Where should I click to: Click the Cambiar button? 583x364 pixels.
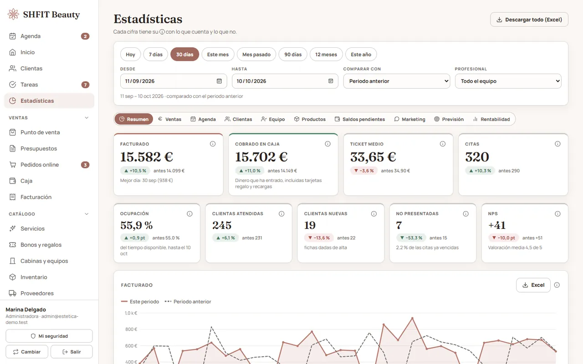point(27,352)
